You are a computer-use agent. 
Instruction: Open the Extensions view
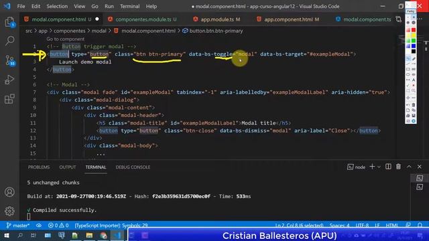click(9, 98)
